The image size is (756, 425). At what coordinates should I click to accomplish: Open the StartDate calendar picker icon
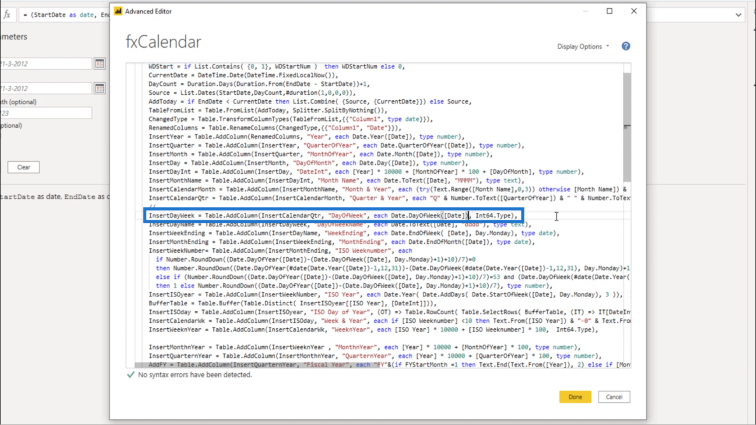pyautogui.click(x=99, y=64)
